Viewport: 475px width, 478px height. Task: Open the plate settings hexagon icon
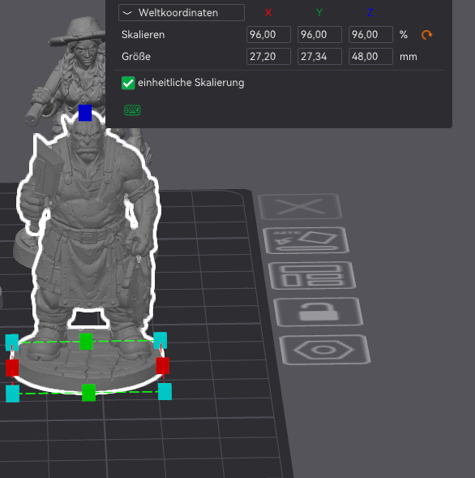click(324, 349)
